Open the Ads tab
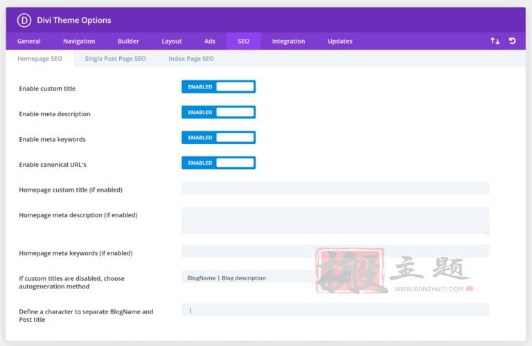 point(210,42)
